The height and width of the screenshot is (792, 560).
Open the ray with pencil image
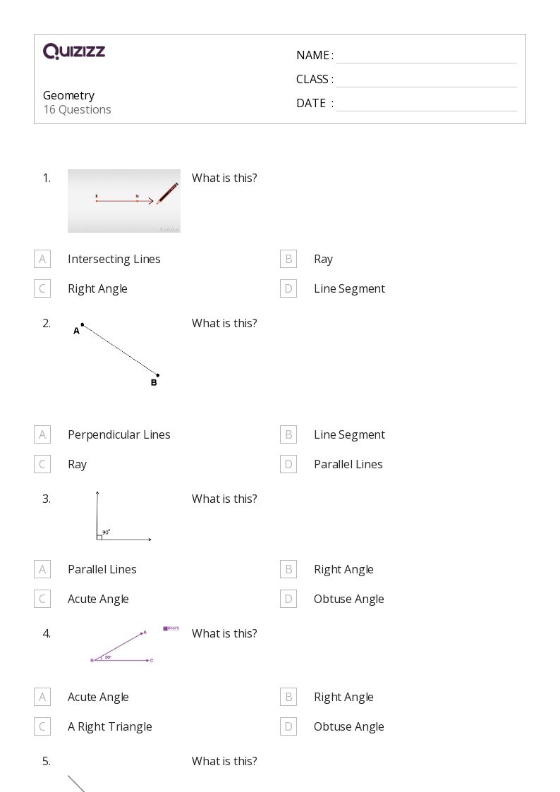coord(124,201)
